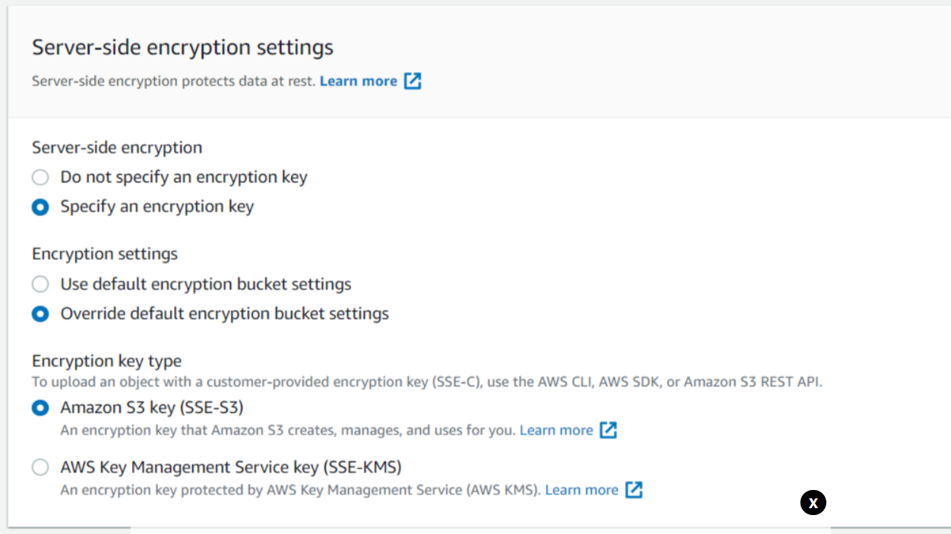This screenshot has height=534, width=951.
Task: Click 'protected by AWS Key Management Service' description
Action: [300, 490]
